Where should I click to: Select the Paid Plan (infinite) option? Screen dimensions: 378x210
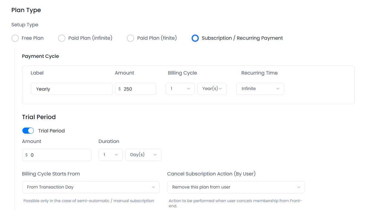[62, 38]
